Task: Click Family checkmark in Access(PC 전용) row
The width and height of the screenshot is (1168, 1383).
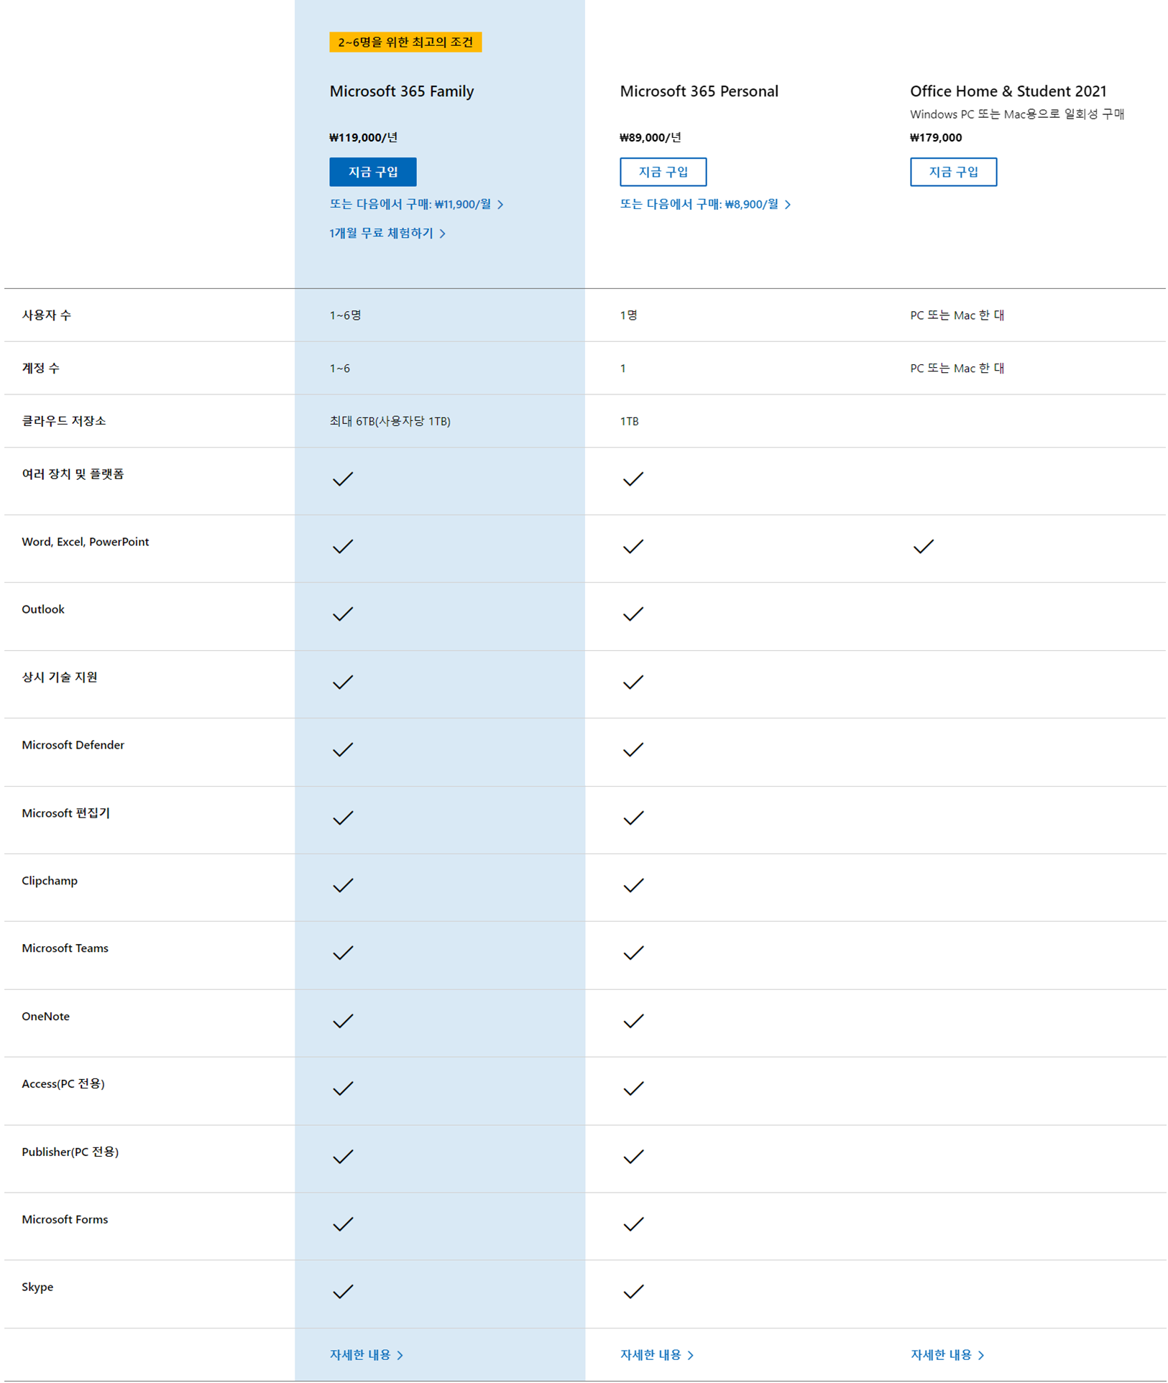Action: coord(343,1089)
